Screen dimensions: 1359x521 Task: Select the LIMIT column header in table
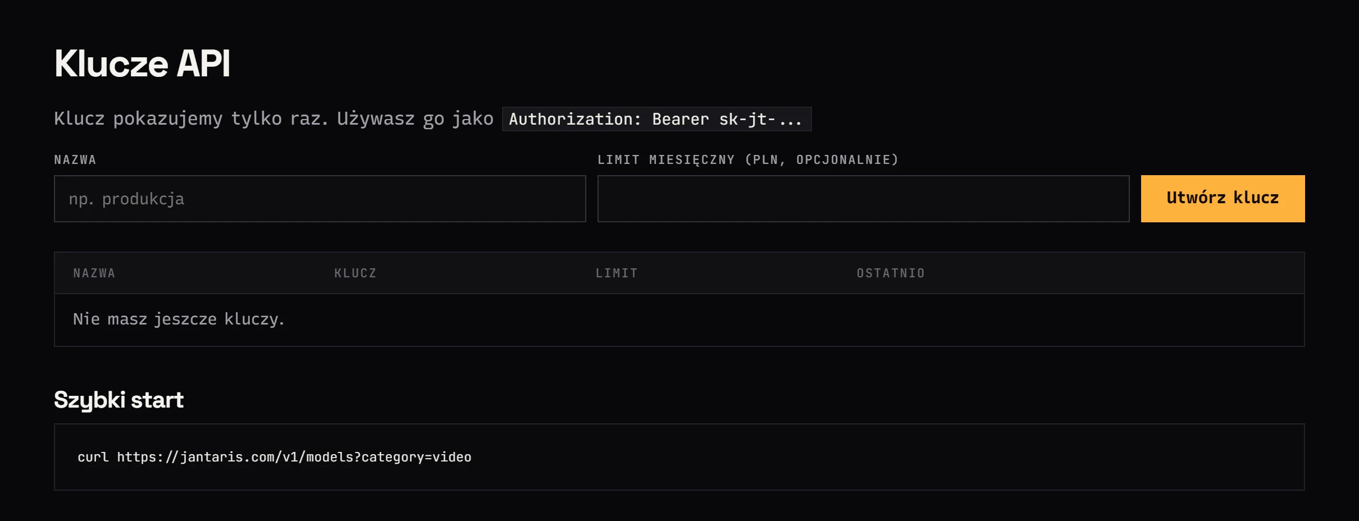pos(617,273)
